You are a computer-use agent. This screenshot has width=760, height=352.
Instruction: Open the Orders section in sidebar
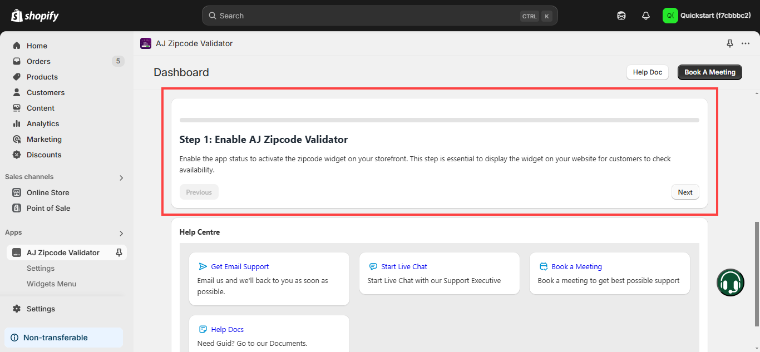(x=38, y=61)
